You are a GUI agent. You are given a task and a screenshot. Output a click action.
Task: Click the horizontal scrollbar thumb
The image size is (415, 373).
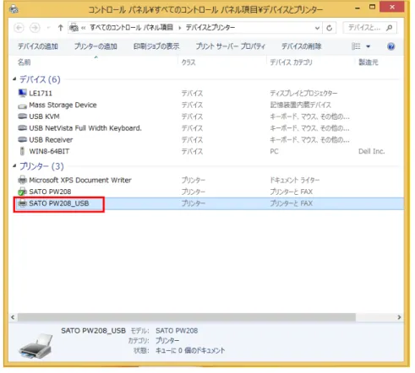(x=187, y=317)
